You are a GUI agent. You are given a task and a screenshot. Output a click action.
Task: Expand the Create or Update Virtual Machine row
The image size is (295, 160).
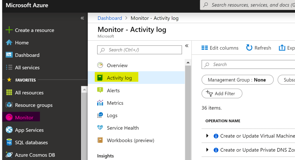click(207, 136)
